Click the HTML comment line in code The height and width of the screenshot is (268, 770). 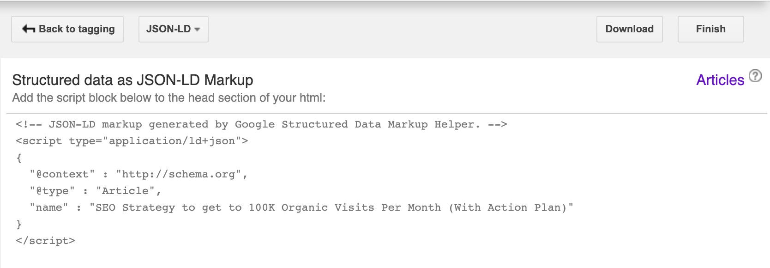(x=261, y=124)
